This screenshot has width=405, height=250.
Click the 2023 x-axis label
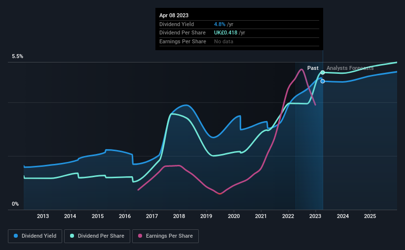point(315,216)
